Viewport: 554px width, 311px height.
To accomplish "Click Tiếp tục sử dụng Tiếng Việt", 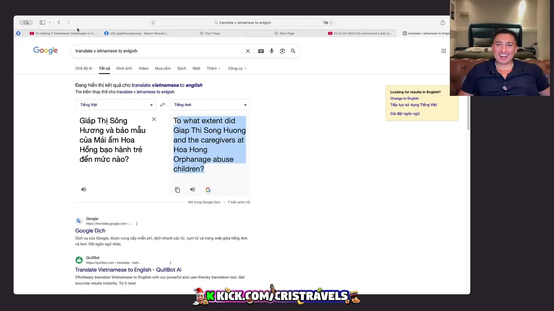I will pos(413,105).
